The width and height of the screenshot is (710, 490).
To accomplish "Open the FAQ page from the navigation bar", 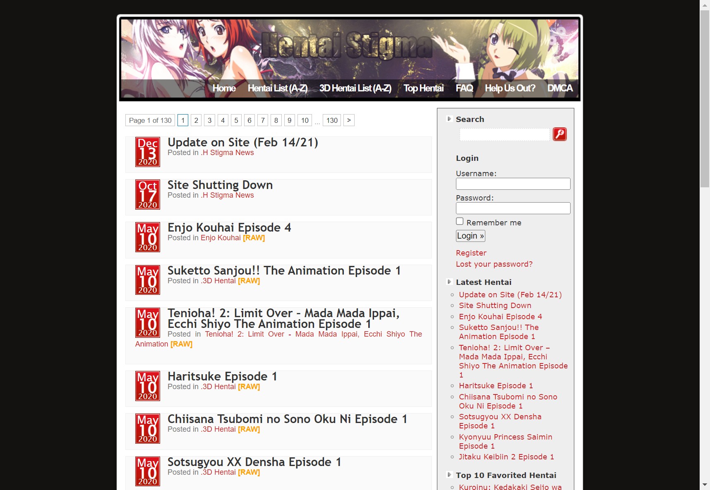I will click(x=464, y=88).
